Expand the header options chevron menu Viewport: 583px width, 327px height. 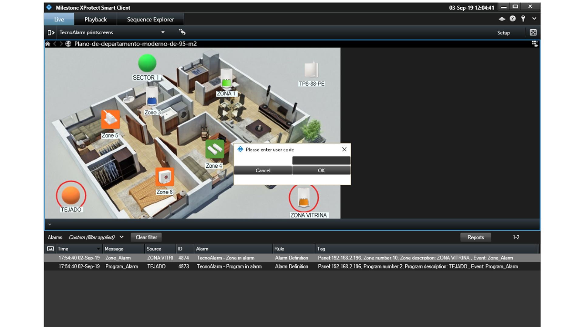(x=534, y=19)
